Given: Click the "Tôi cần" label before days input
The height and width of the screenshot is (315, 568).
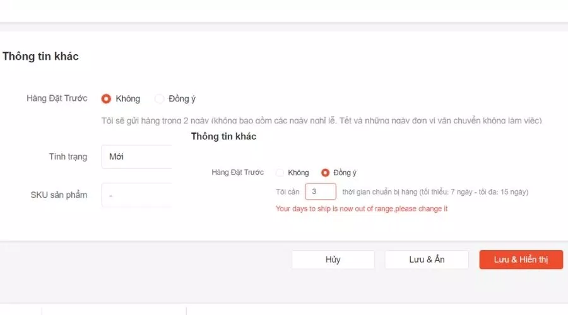Looking at the screenshot, I should click(x=288, y=192).
